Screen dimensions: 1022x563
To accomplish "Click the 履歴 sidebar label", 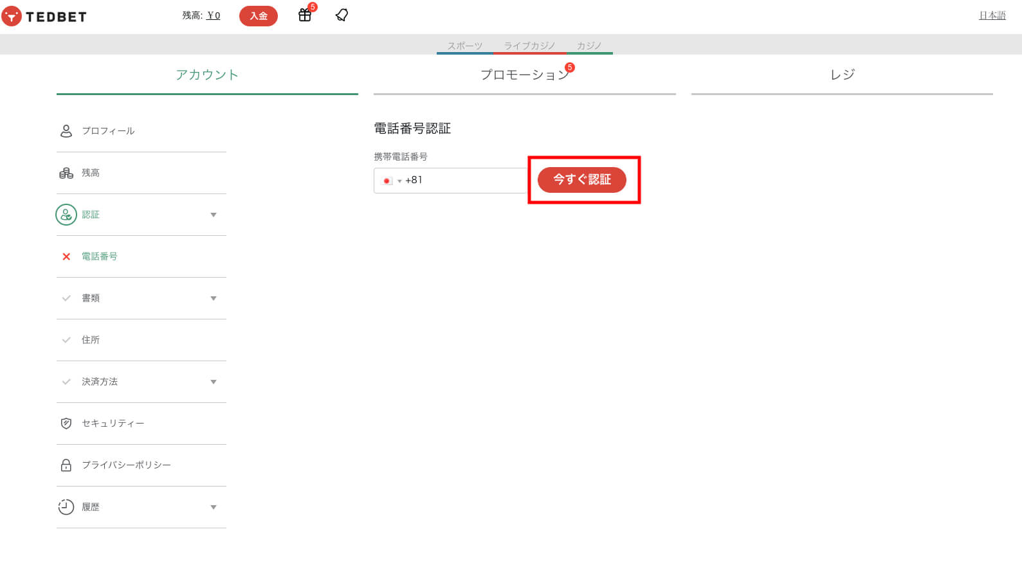I will pyautogui.click(x=91, y=507).
